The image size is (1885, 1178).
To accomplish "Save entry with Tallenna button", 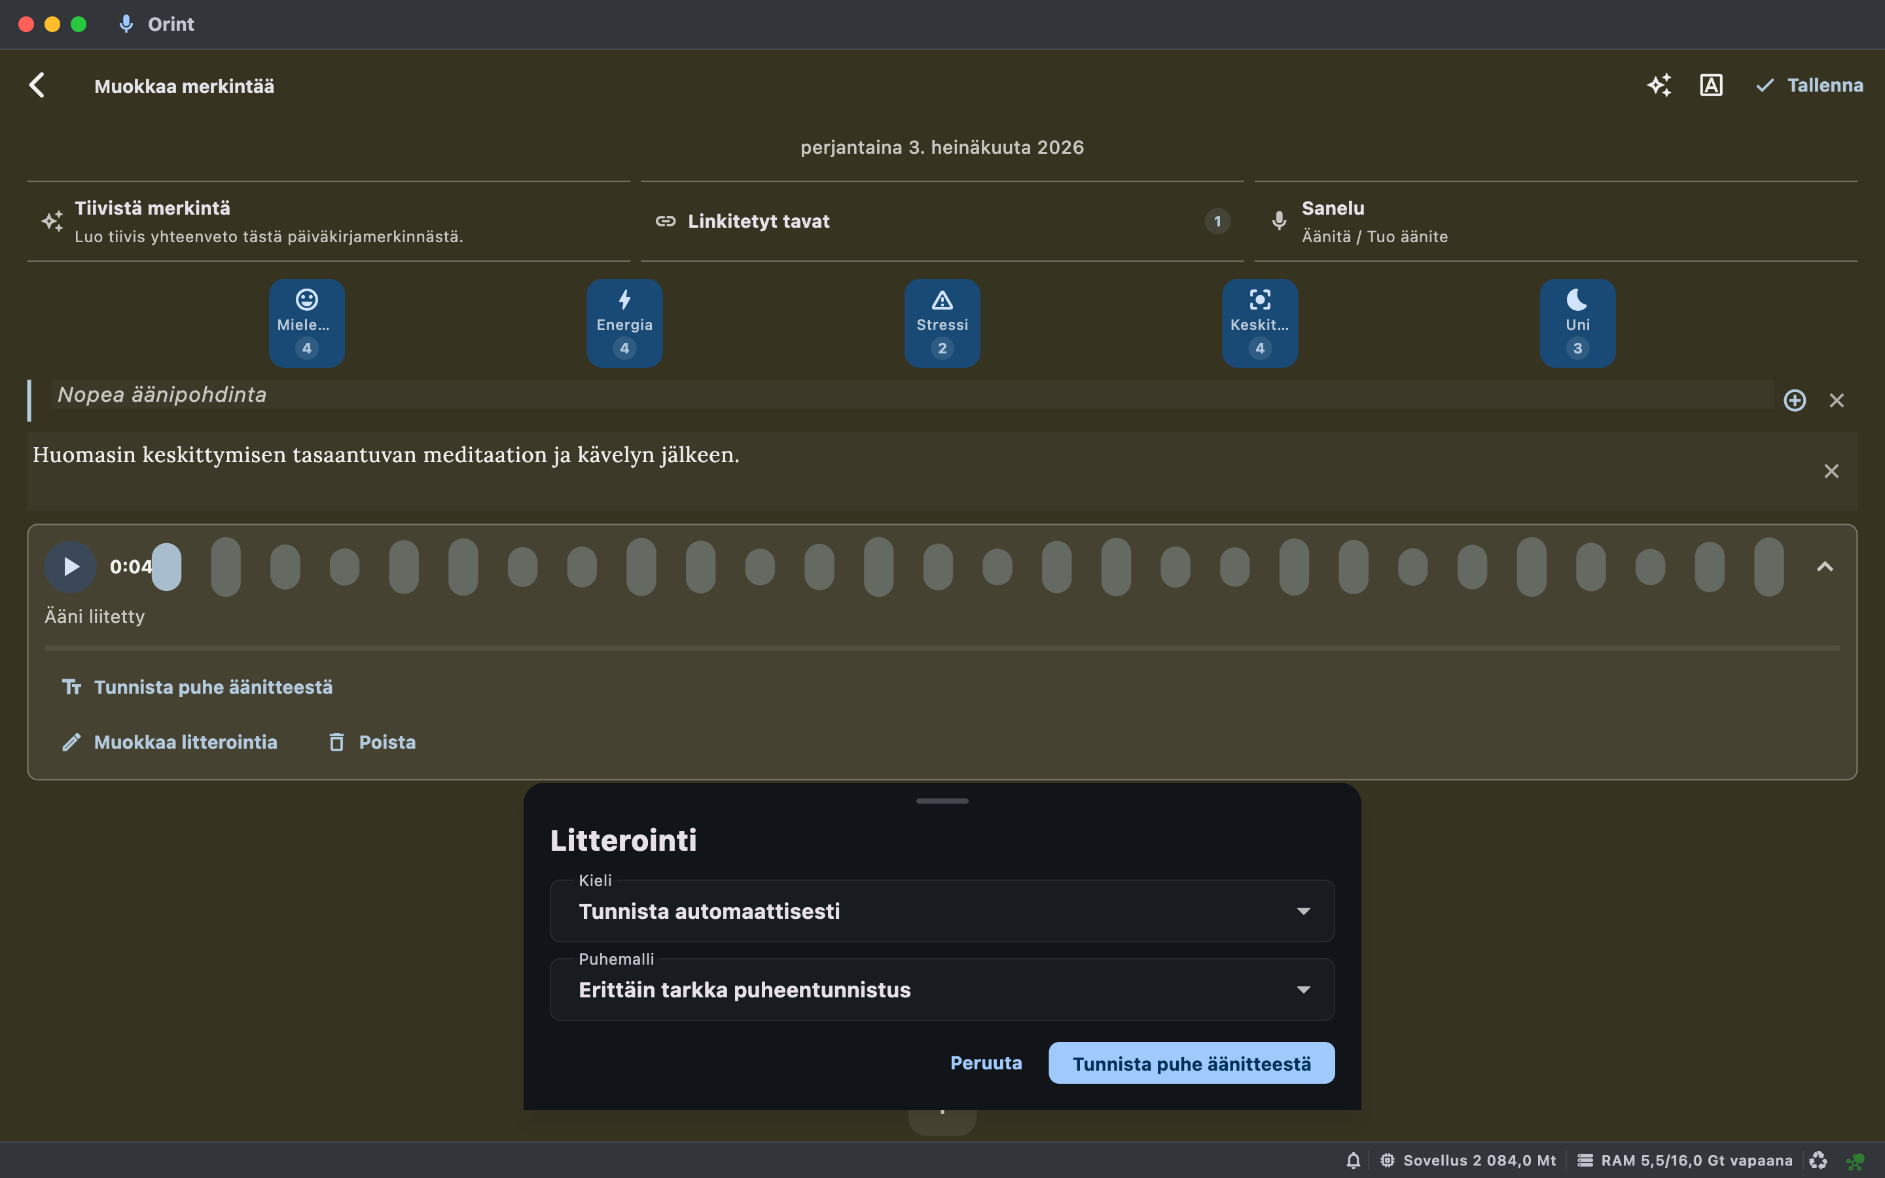I will (1808, 86).
